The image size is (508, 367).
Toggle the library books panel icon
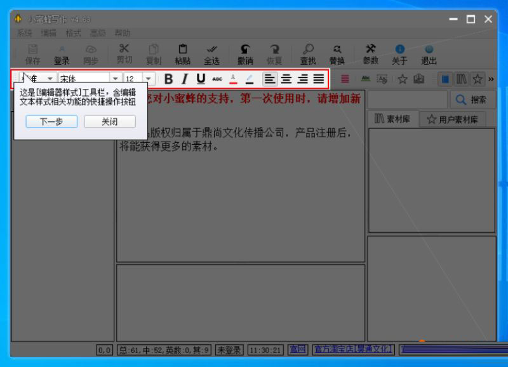point(462,79)
